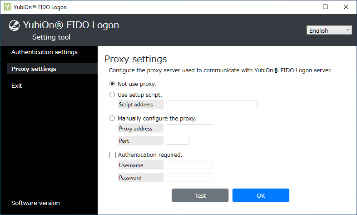Maximize the YubiOn FIDO Logon window
Viewport: 357px width, 215px height.
click(325, 7)
